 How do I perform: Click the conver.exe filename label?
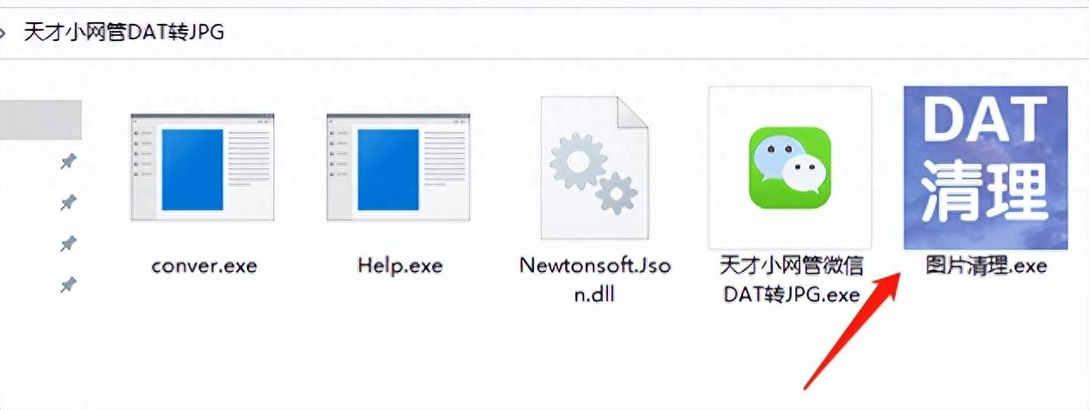[204, 266]
